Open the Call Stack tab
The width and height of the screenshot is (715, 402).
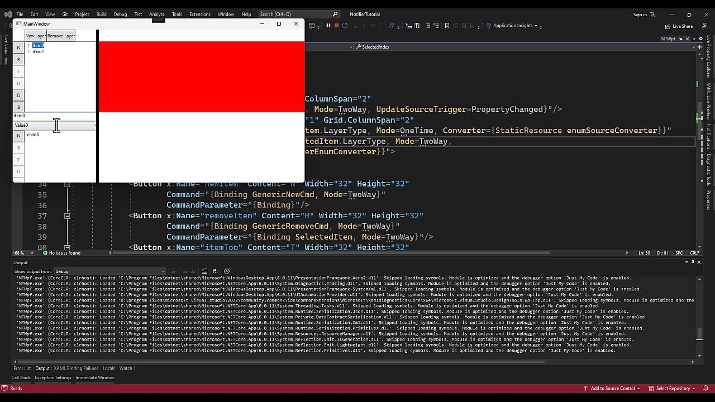21,377
